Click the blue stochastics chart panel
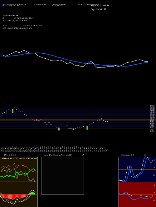Image resolution: width=156 pixels, height=207 pixels. [137, 169]
